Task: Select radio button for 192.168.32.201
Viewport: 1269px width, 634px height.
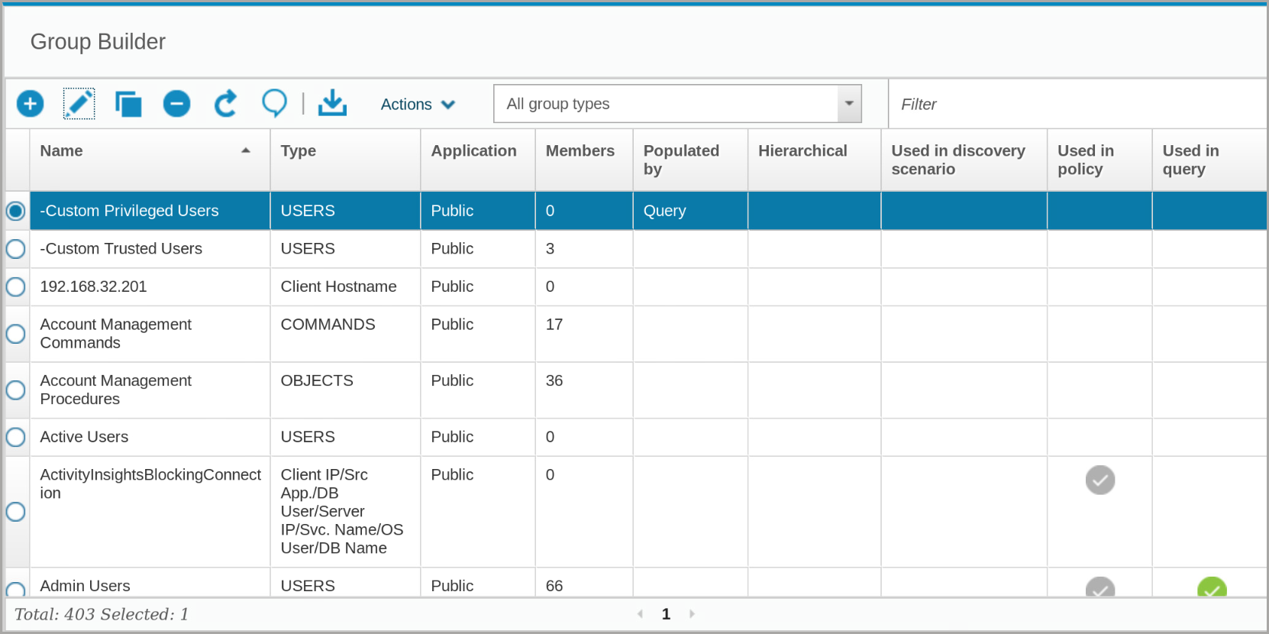Action: (x=16, y=287)
